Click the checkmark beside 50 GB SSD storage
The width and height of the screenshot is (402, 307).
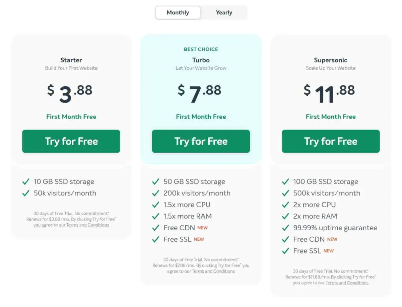pos(155,182)
